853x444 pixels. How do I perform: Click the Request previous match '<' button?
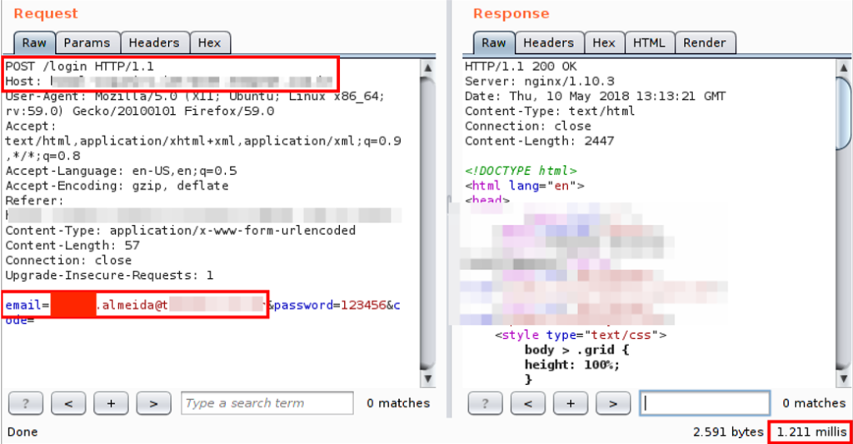pos(68,403)
